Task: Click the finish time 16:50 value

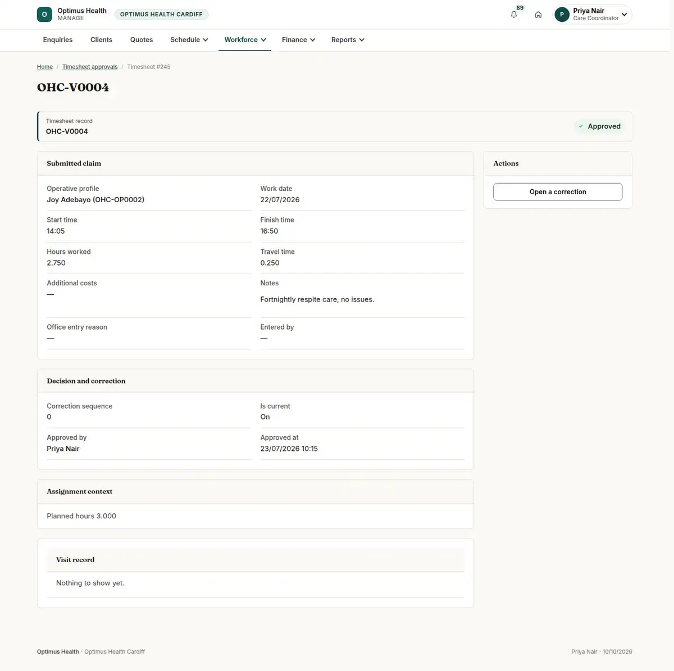Action: [x=269, y=231]
